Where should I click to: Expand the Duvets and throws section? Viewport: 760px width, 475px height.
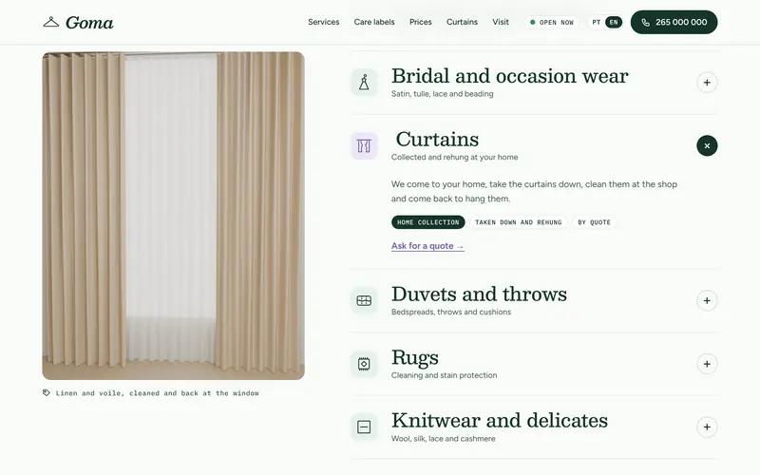tap(707, 300)
